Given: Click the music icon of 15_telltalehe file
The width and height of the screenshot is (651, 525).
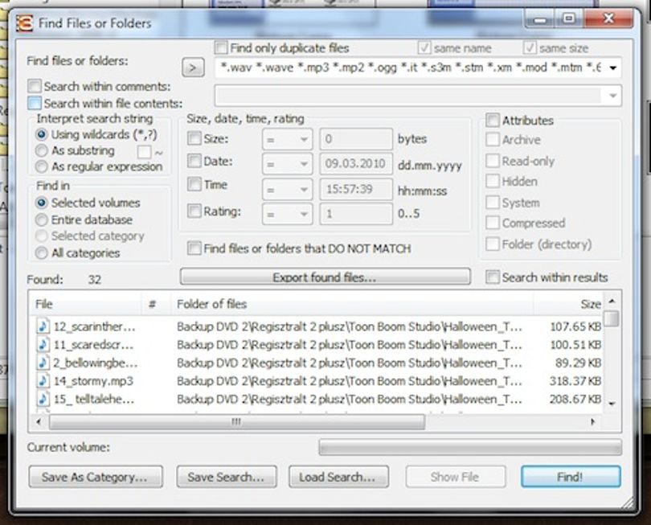Looking at the screenshot, I should pyautogui.click(x=43, y=399).
